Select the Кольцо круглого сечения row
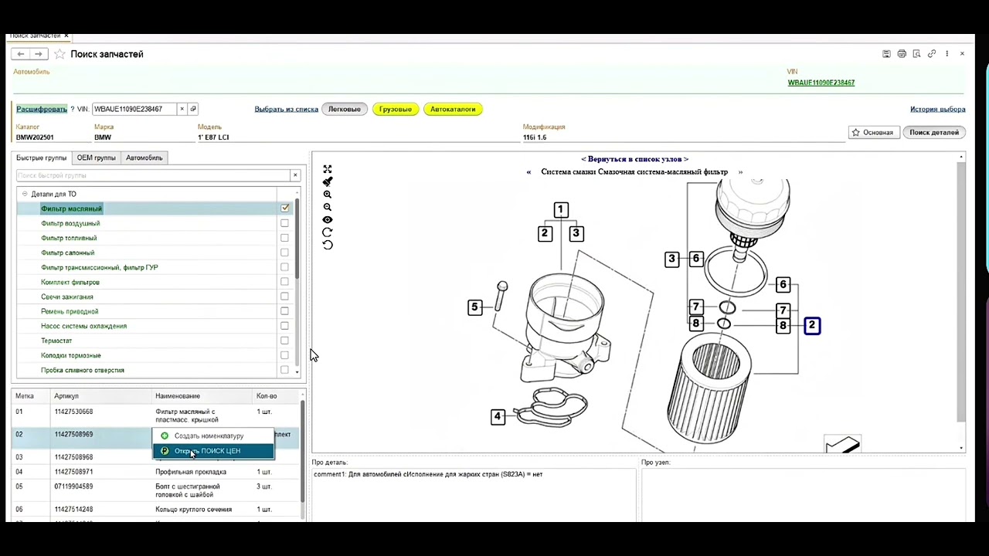The height and width of the screenshot is (556, 989). pos(157,510)
